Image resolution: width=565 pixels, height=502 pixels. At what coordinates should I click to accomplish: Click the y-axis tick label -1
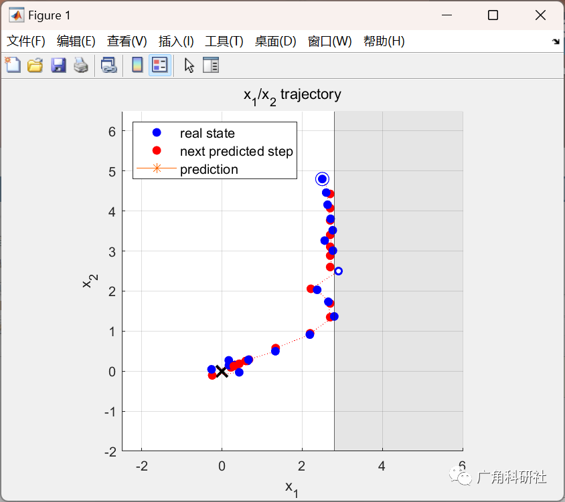point(110,412)
